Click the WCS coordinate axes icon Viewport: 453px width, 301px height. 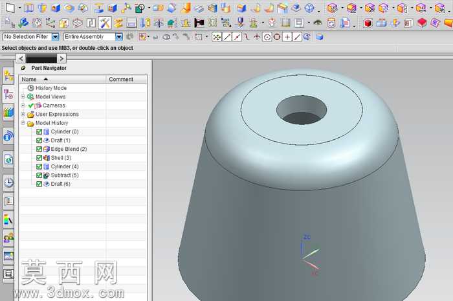50,23
